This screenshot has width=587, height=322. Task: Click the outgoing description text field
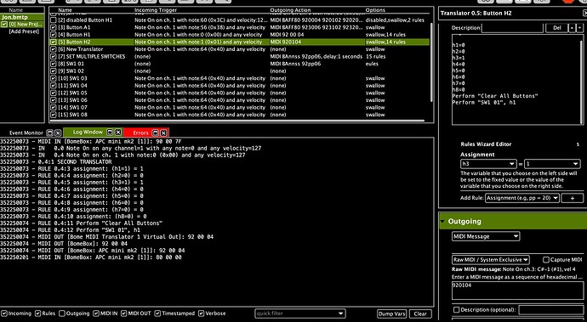click(x=550, y=309)
